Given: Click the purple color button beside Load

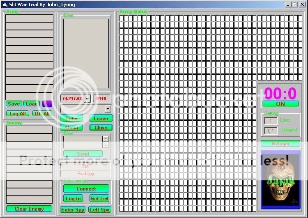Looking at the screenshot, I should (x=47, y=104).
